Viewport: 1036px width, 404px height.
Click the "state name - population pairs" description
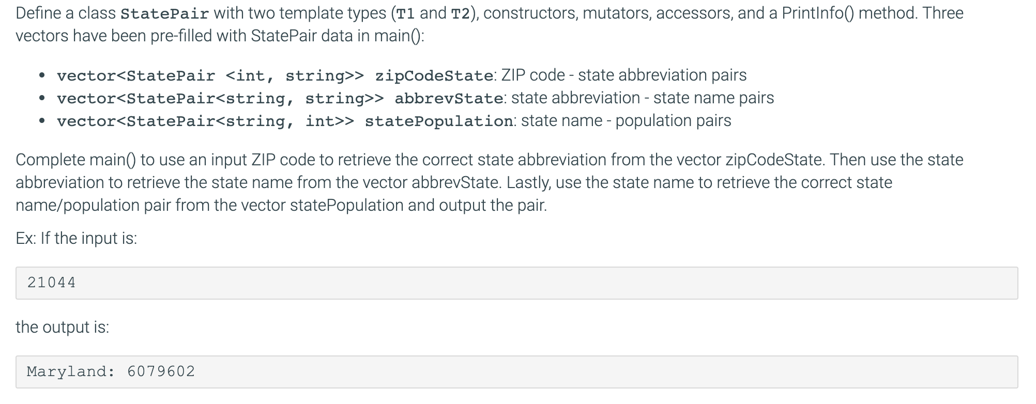click(x=626, y=121)
